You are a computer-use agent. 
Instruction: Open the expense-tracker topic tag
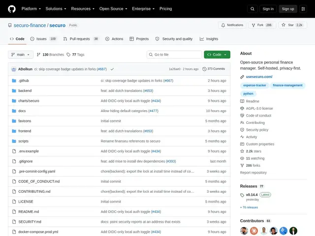coord(254,85)
